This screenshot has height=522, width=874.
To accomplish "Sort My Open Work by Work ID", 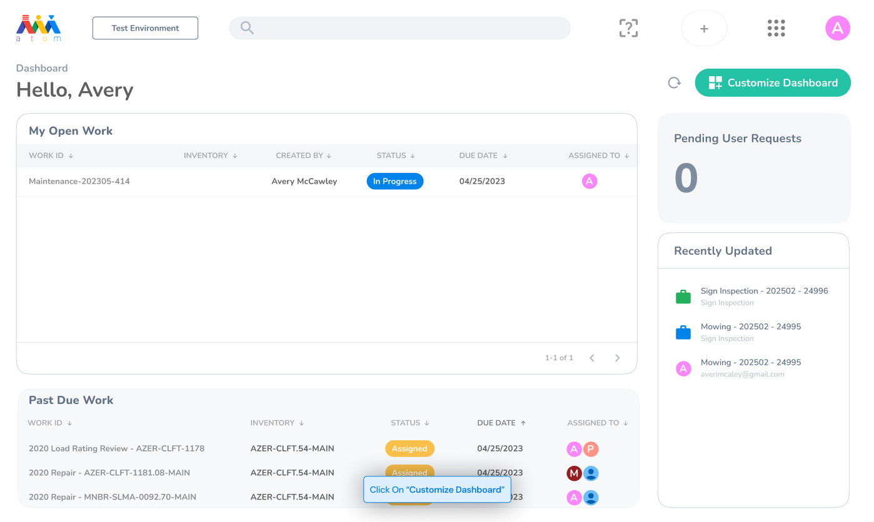I will [51, 155].
